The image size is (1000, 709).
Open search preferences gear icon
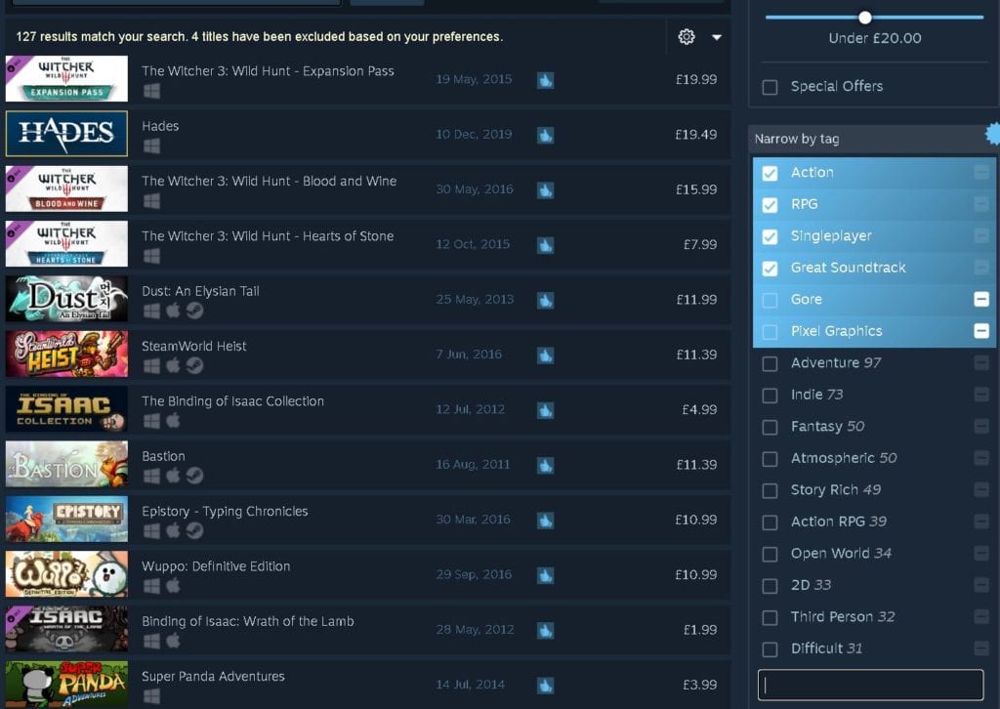687,37
